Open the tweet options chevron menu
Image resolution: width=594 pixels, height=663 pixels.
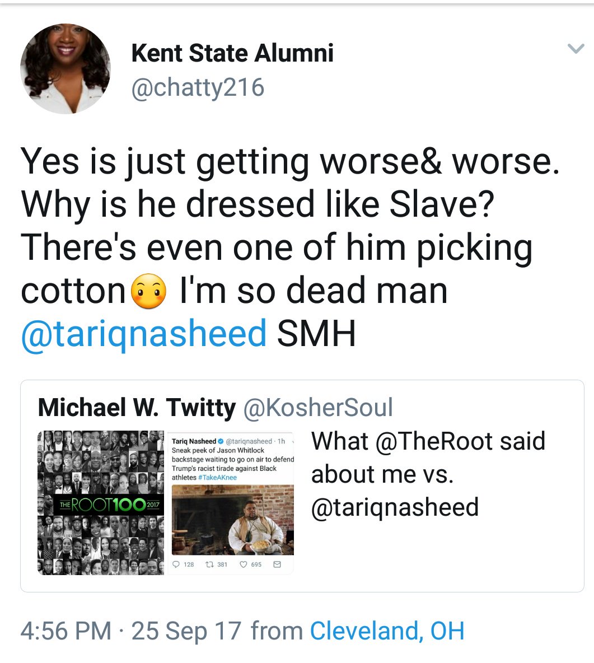(x=576, y=49)
